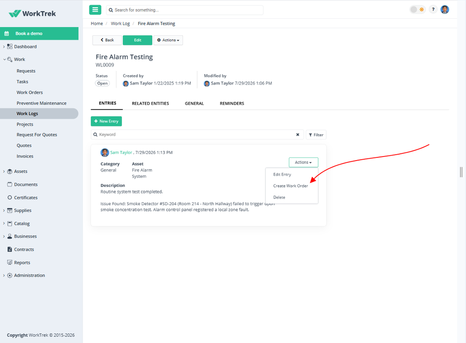Choose Delete from the entry menu
The width and height of the screenshot is (466, 343).
279,197
